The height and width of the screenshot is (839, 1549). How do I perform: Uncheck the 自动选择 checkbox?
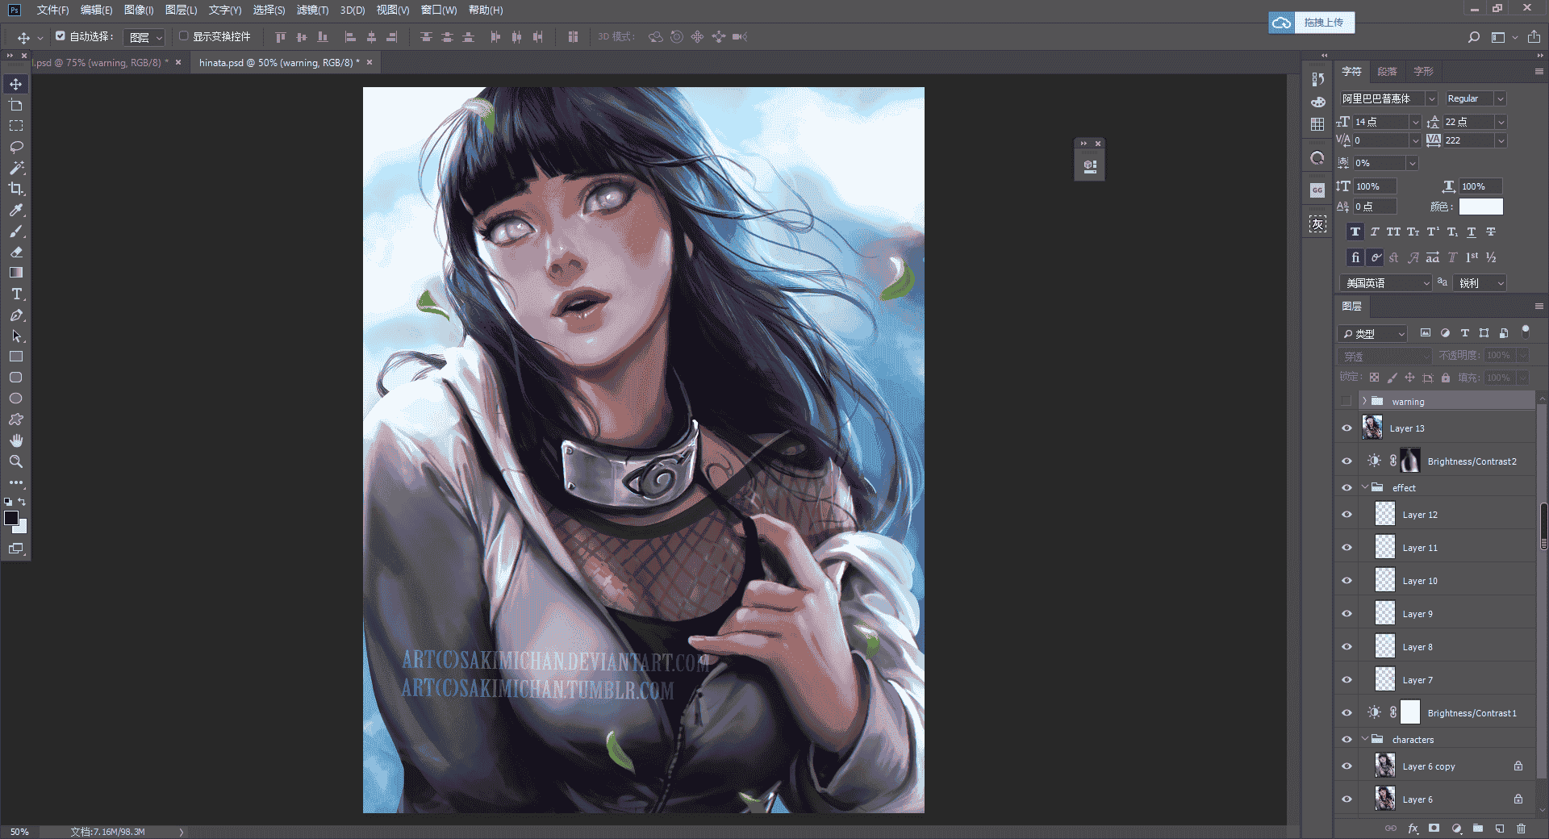[x=61, y=36]
